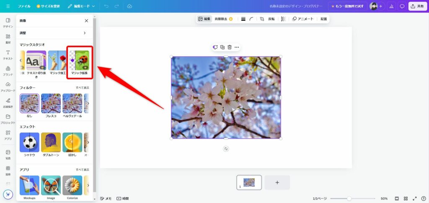
Task: Click the 共有 share button
Action: (x=418, y=6)
